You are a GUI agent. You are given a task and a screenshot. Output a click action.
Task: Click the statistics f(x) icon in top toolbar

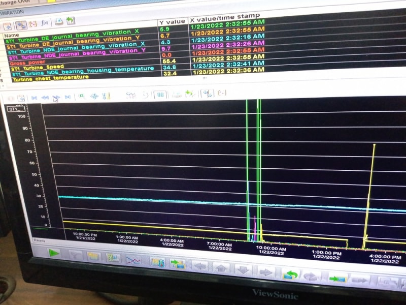pyautogui.click(x=45, y=23)
